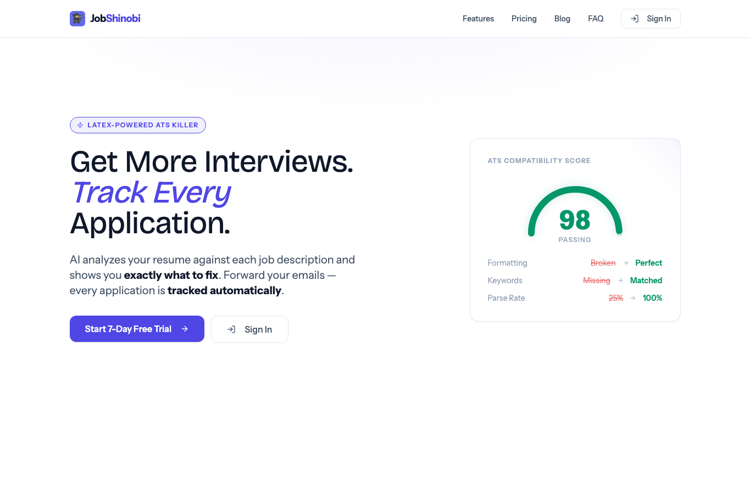Click the JobShinobi ninja logo icon

click(77, 19)
